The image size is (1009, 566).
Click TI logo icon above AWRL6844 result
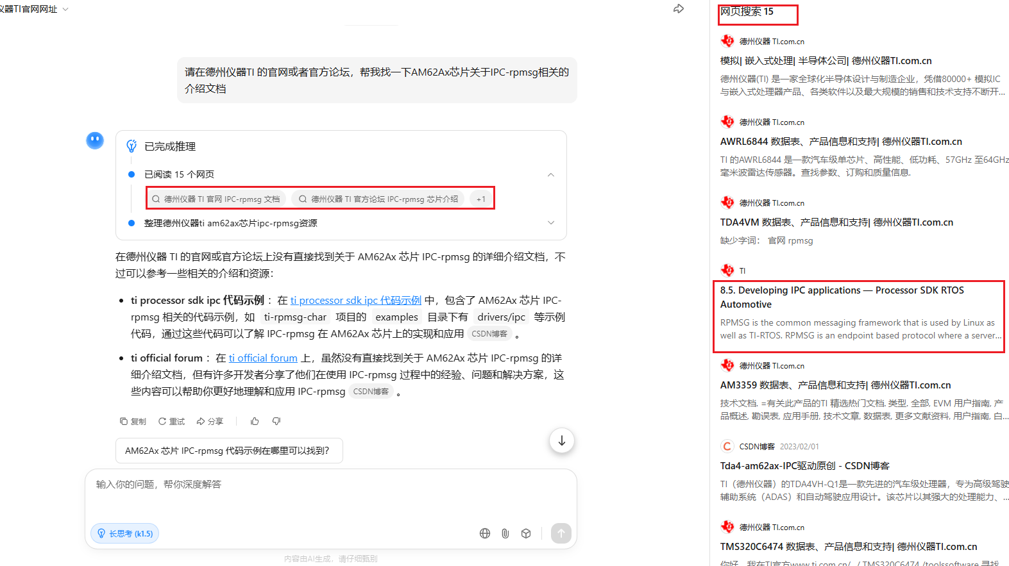727,122
